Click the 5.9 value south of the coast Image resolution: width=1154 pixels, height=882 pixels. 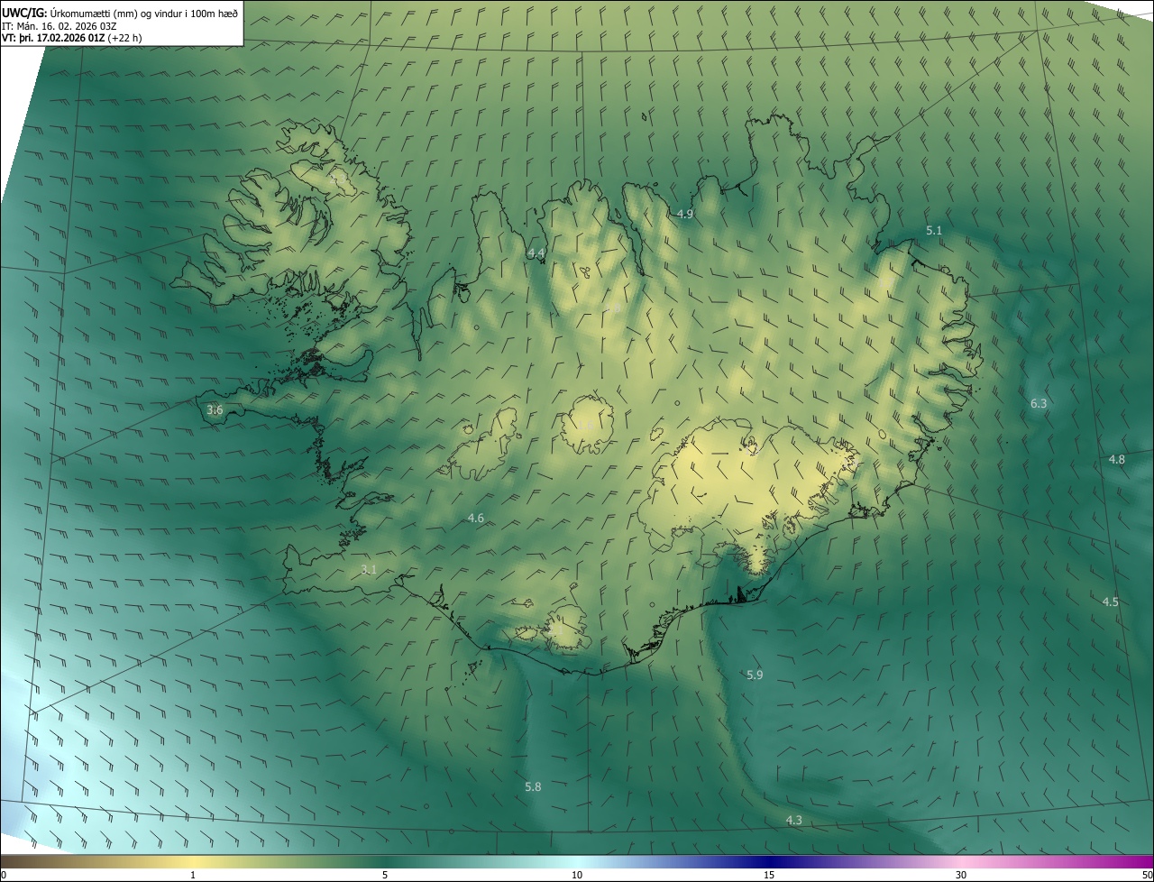755,675
